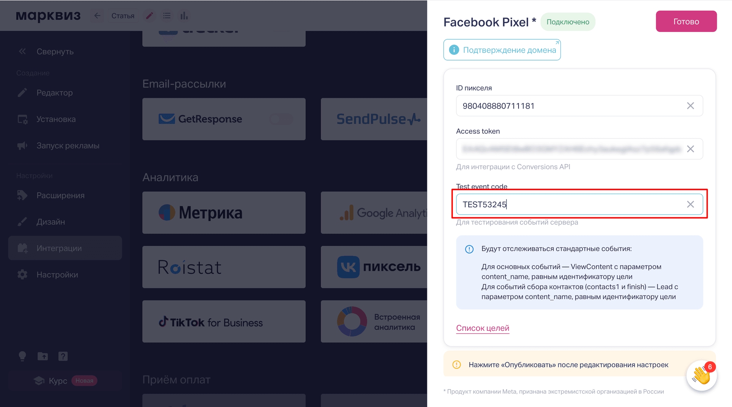This screenshot has height=407, width=732.
Task: Open Подтверждение домена info link
Action: point(502,50)
